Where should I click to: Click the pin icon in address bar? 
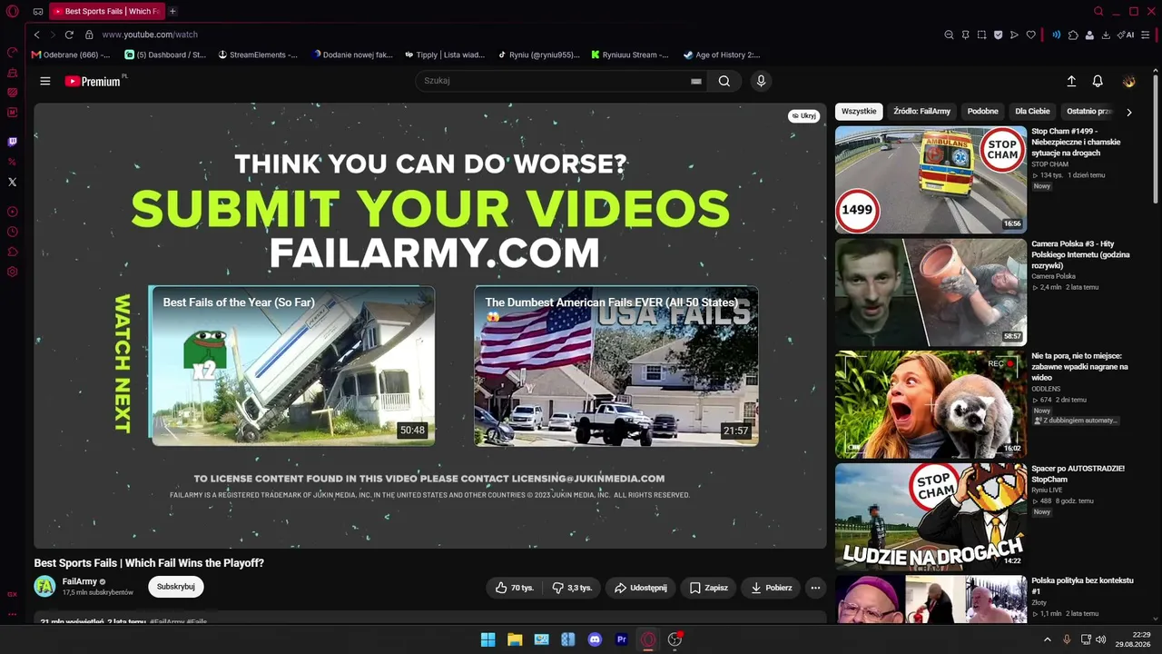(965, 35)
